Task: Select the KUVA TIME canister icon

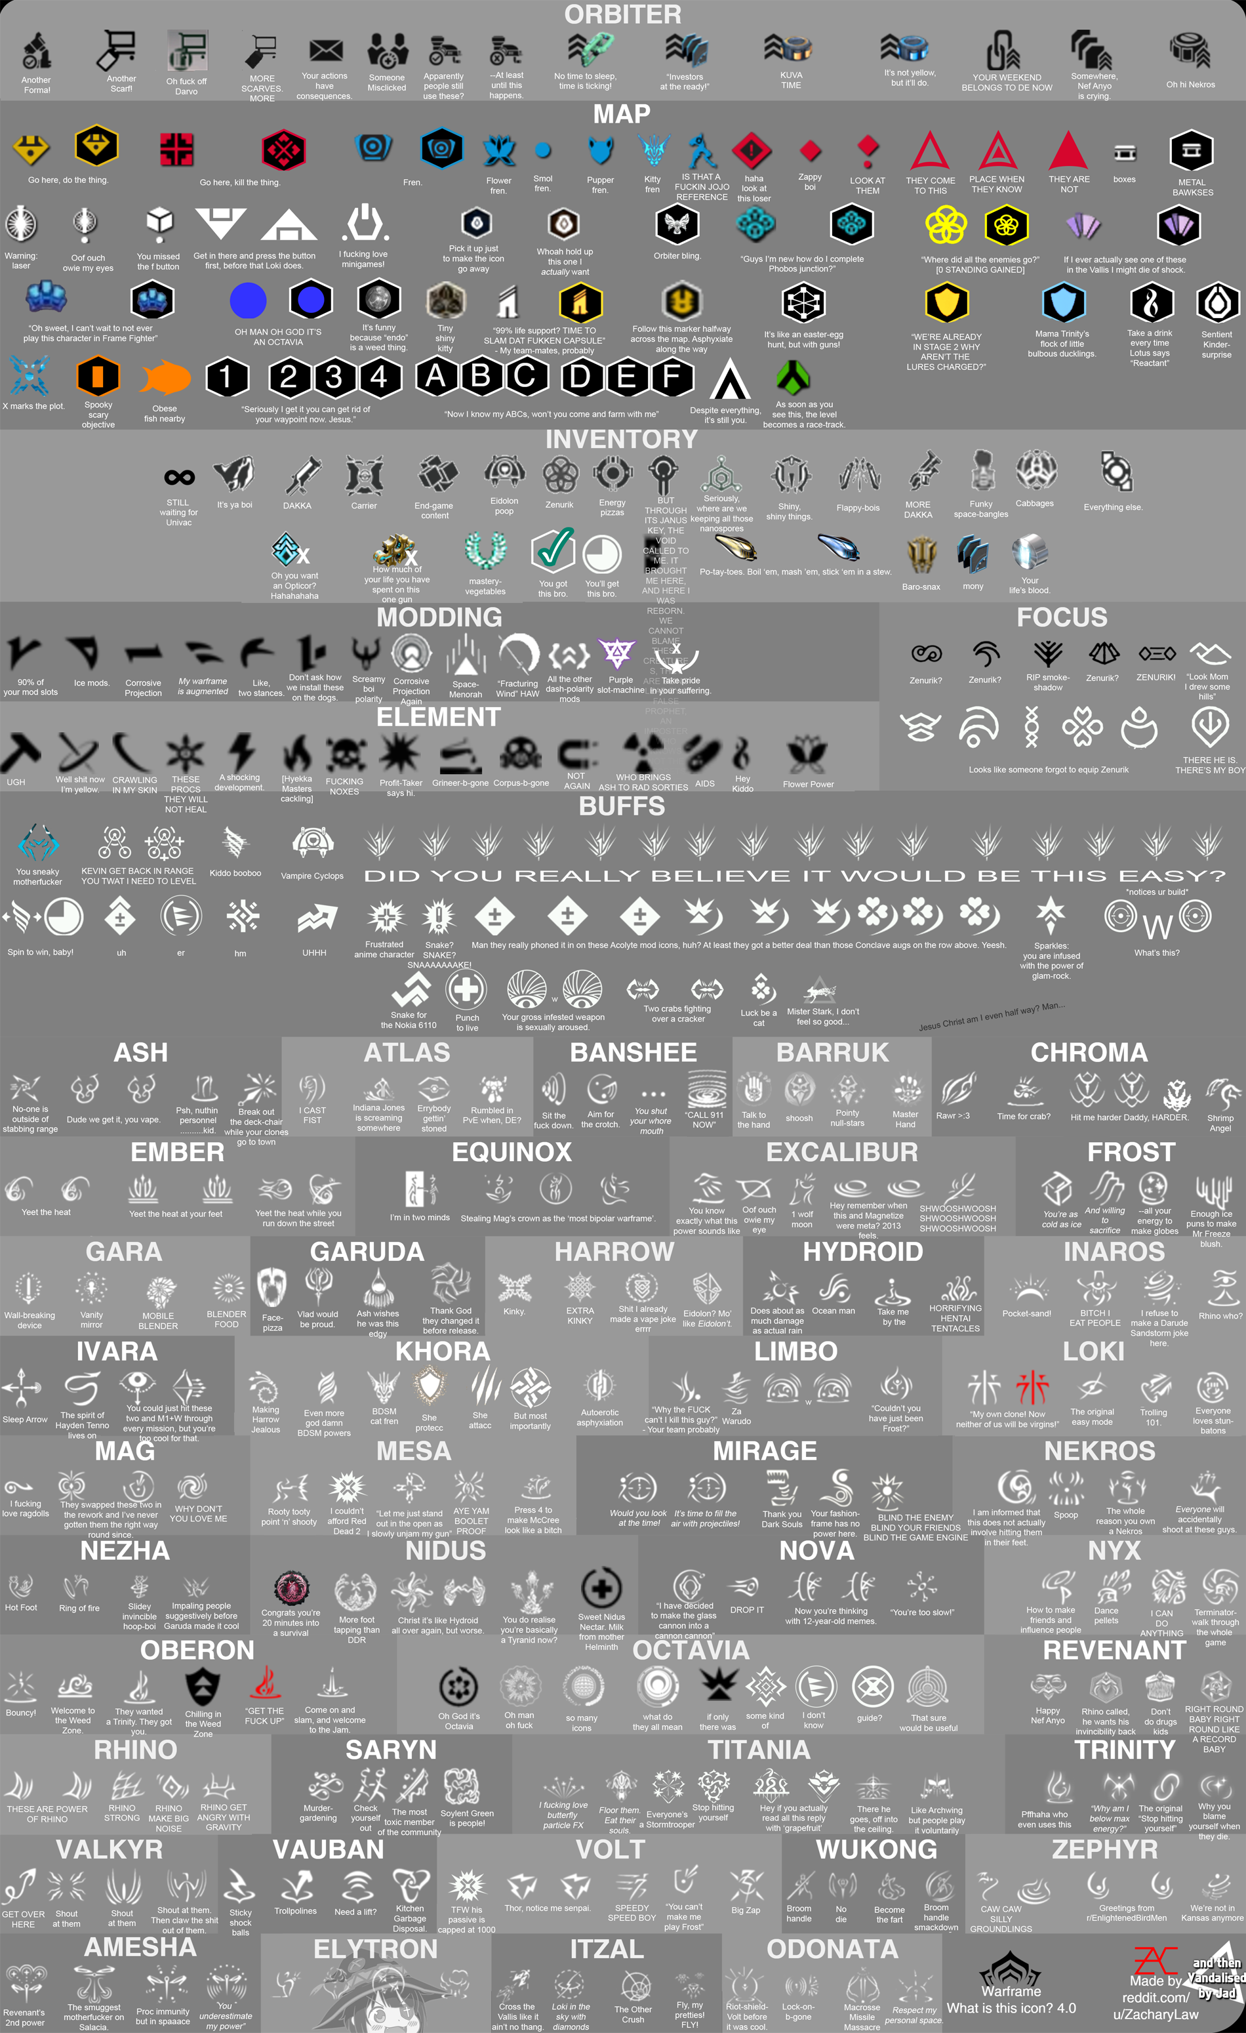Action: coord(789,48)
